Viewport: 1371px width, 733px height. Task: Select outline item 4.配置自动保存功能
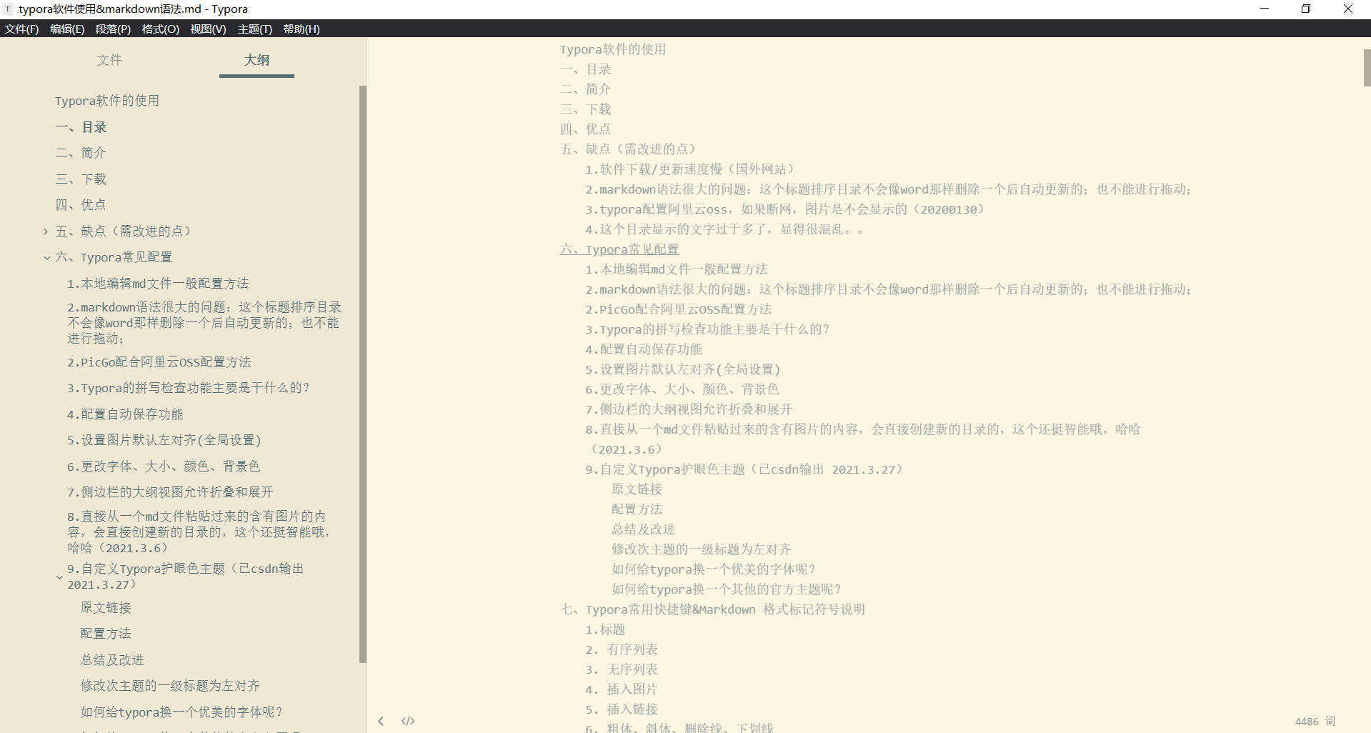(x=125, y=414)
